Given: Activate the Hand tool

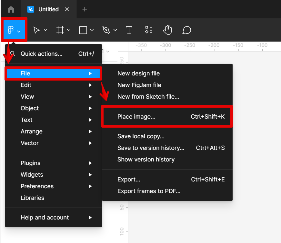Looking at the screenshot, I should pyautogui.click(x=167, y=30).
